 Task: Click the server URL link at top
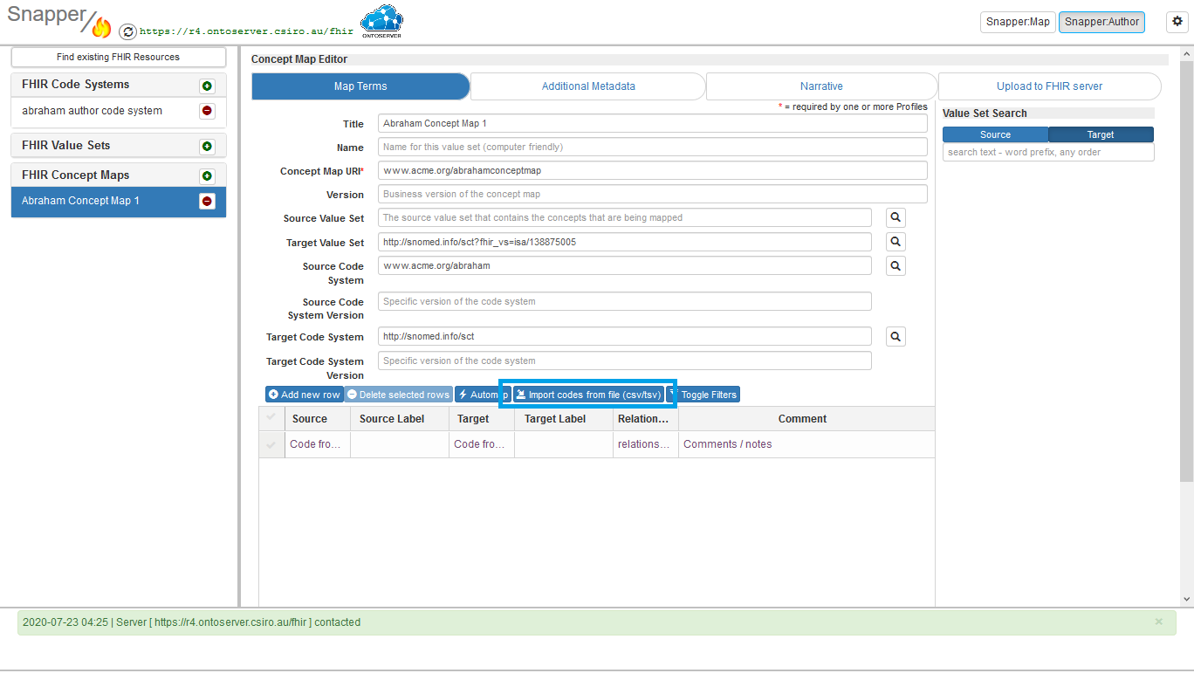[x=246, y=31]
